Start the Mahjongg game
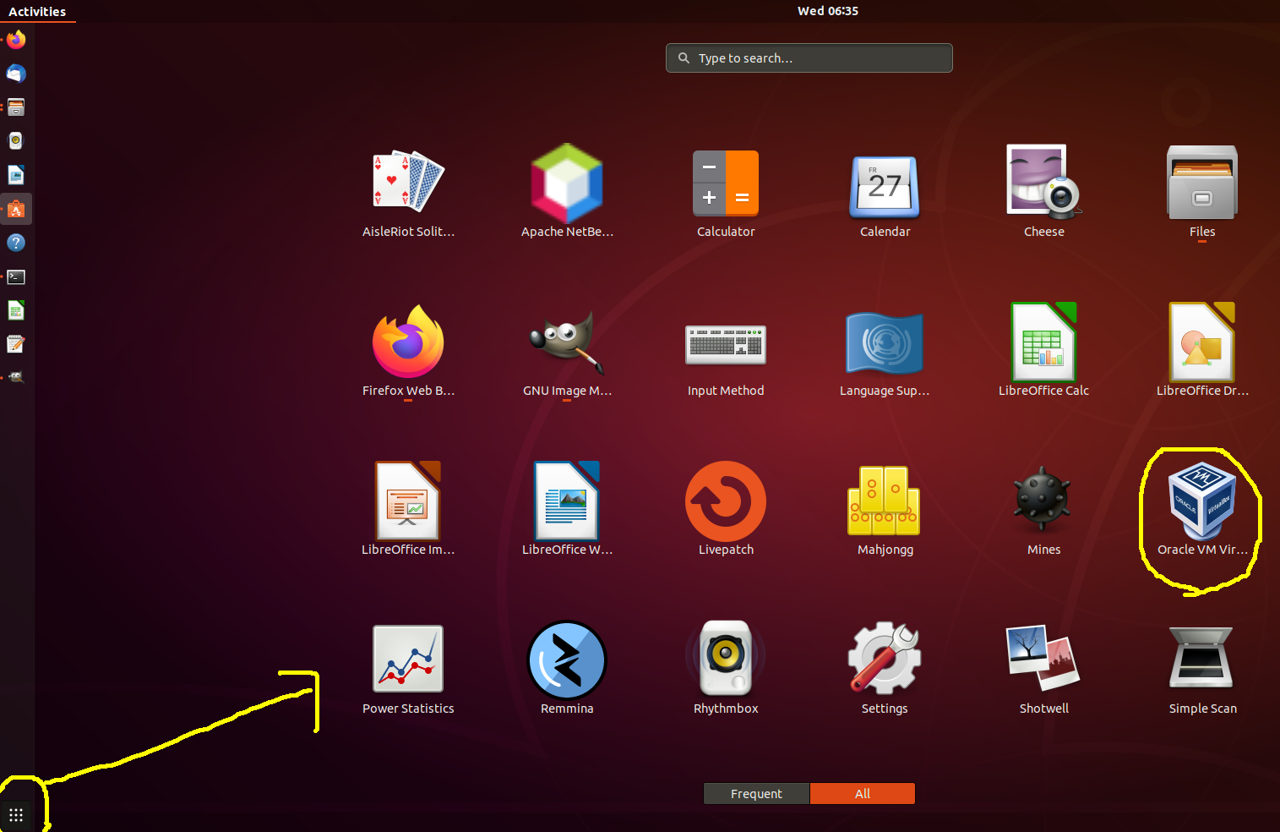Screen dimensions: 1280x832 (885, 510)
